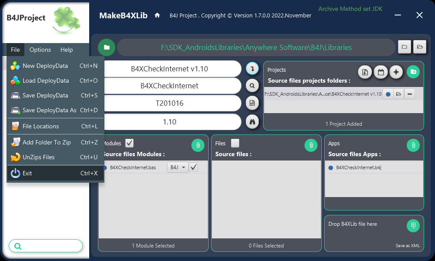This screenshot has width=435, height=261.
Task: Click the plus button in Projects panel
Action: tap(396, 72)
